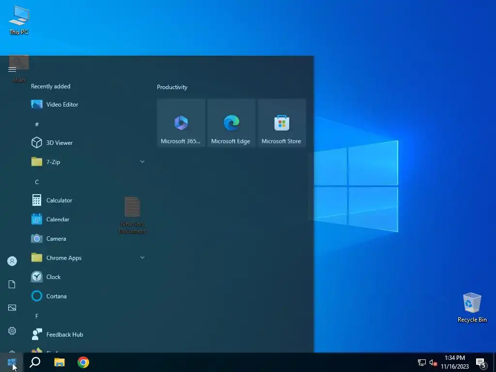Screen dimensions: 496x372
Task: Open the Chrome Apps folder
Action: (x=87, y=258)
